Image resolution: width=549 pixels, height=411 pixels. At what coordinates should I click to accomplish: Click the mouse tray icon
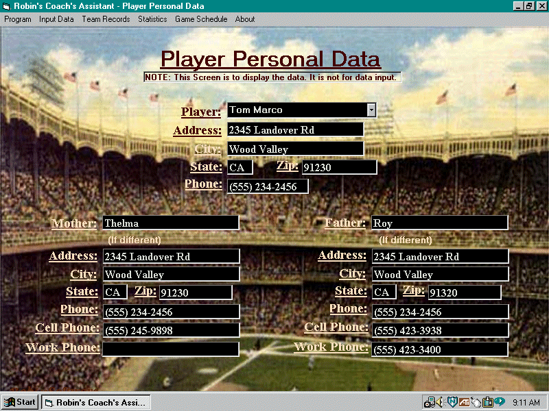click(476, 403)
